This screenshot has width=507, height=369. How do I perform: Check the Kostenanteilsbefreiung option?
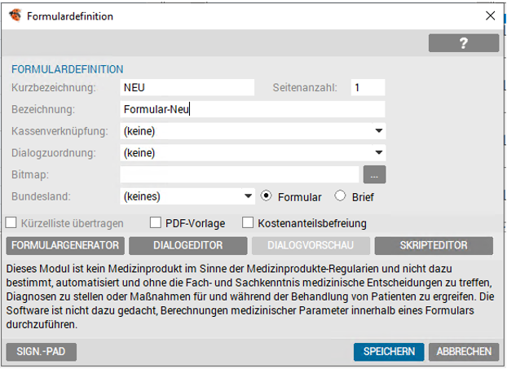[x=248, y=223]
